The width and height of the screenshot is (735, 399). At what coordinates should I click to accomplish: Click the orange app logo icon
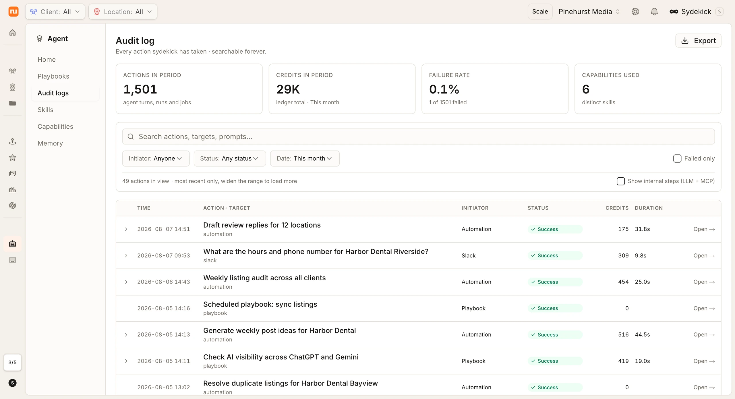tap(13, 11)
